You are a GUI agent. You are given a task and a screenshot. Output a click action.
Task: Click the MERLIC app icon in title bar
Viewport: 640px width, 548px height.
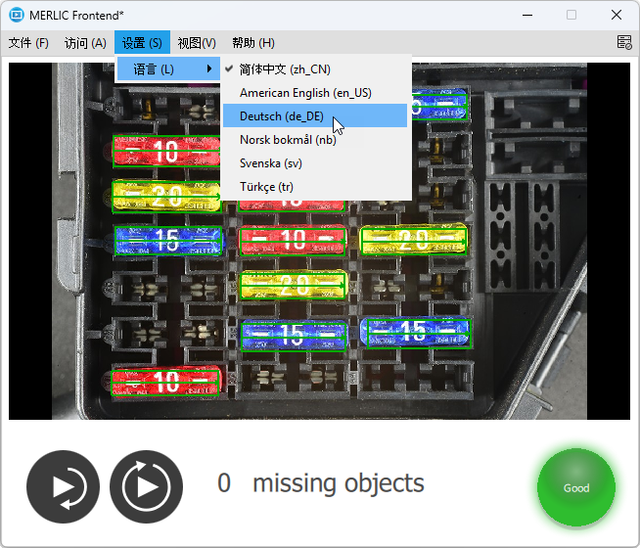click(17, 15)
